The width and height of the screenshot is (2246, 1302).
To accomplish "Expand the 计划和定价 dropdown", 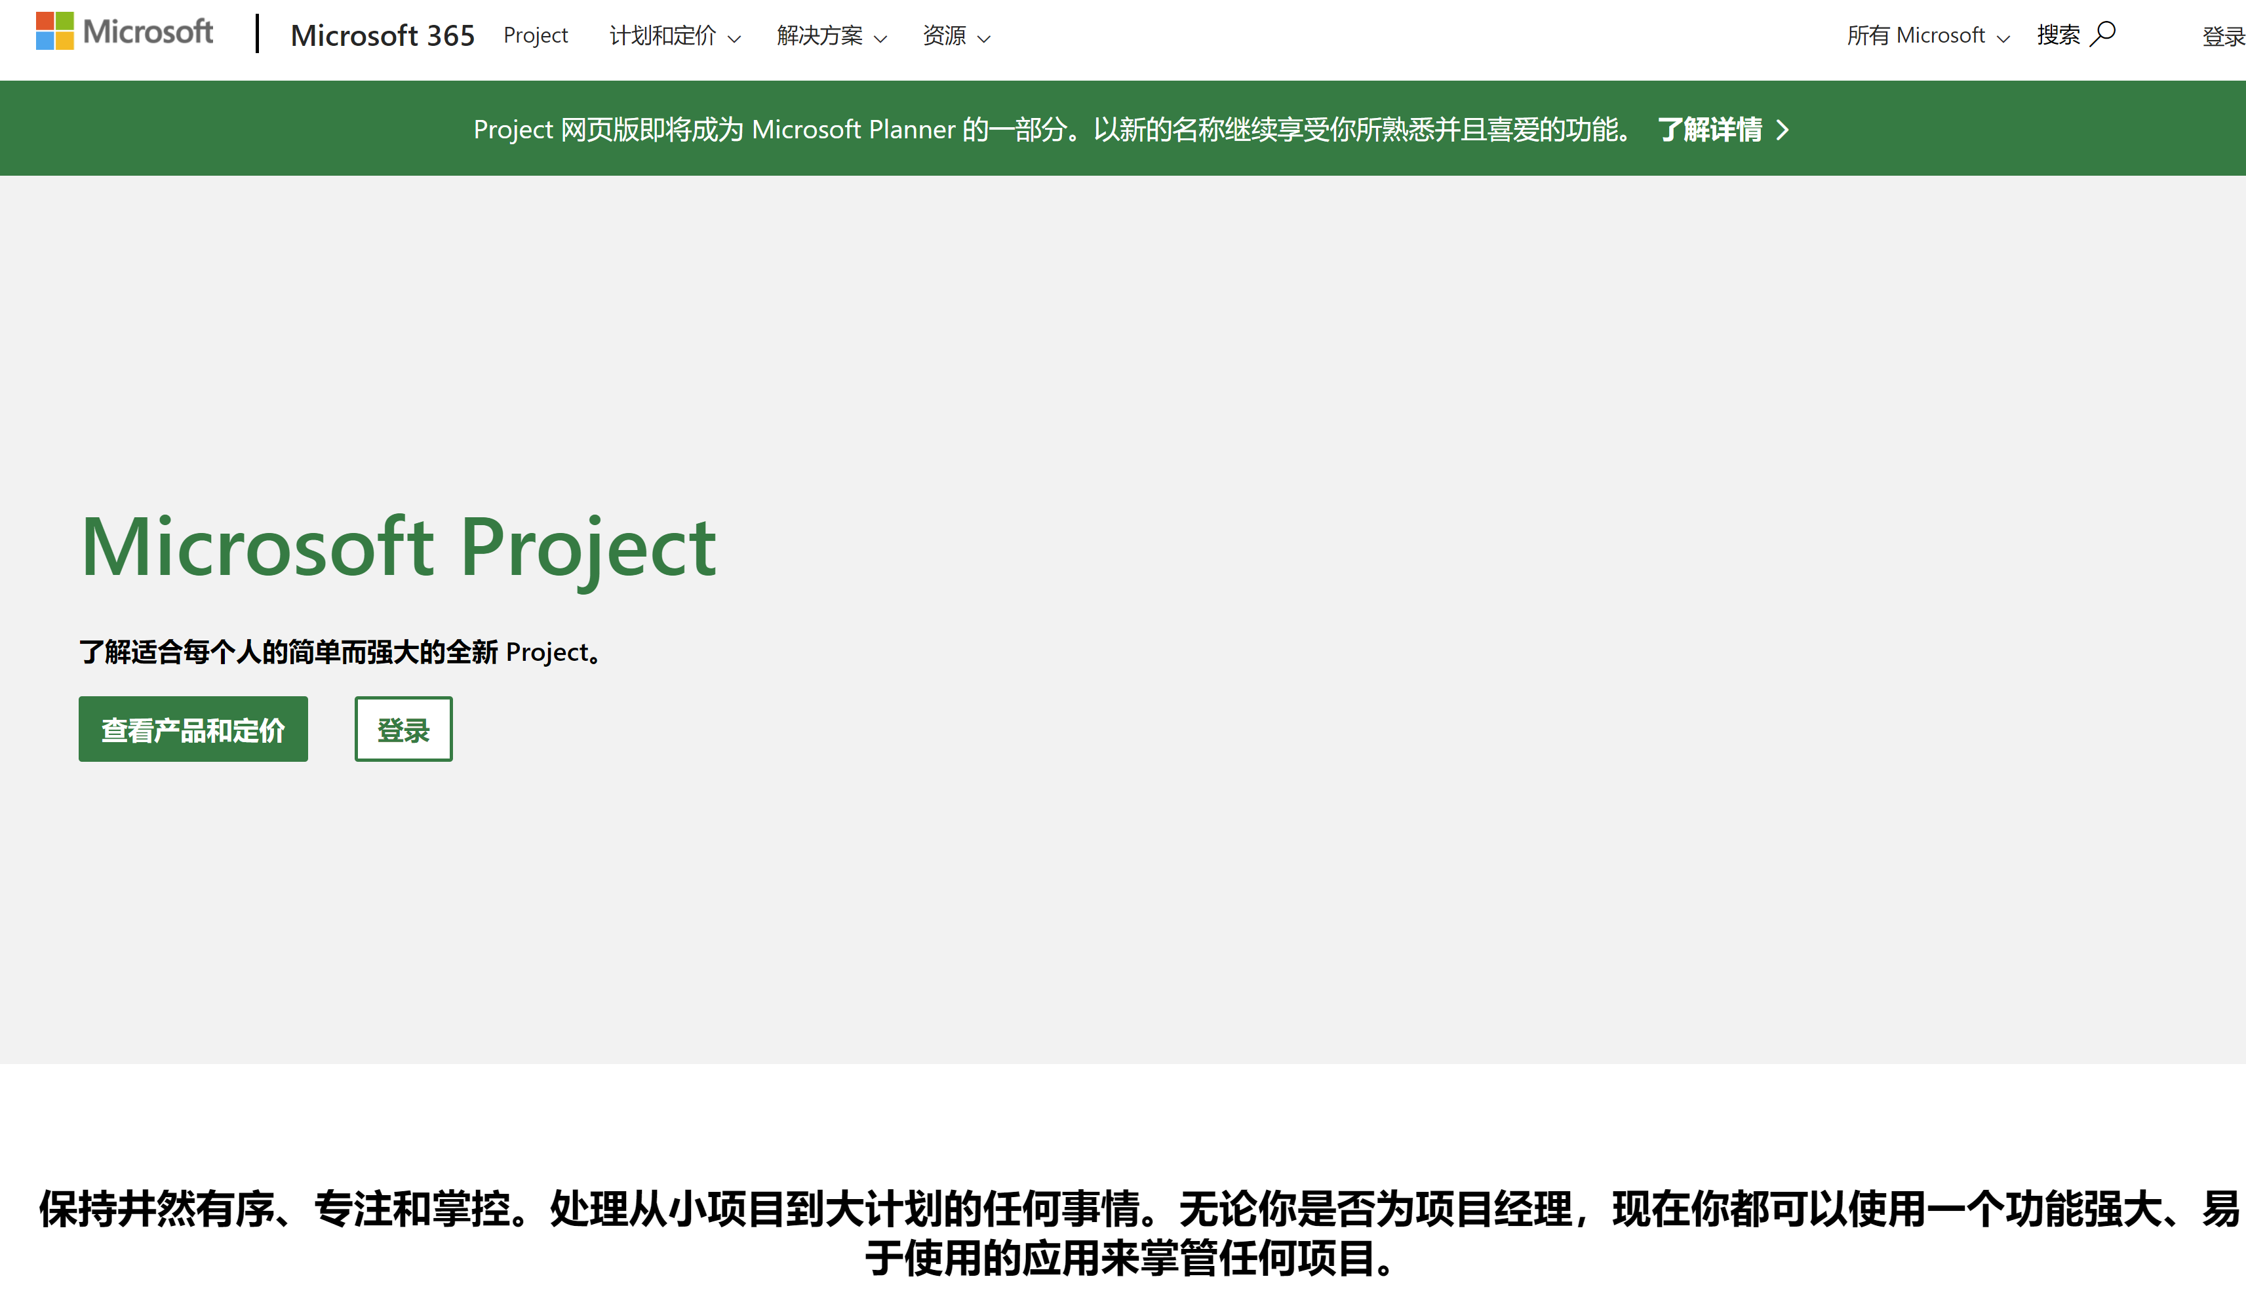I will [x=662, y=35].
